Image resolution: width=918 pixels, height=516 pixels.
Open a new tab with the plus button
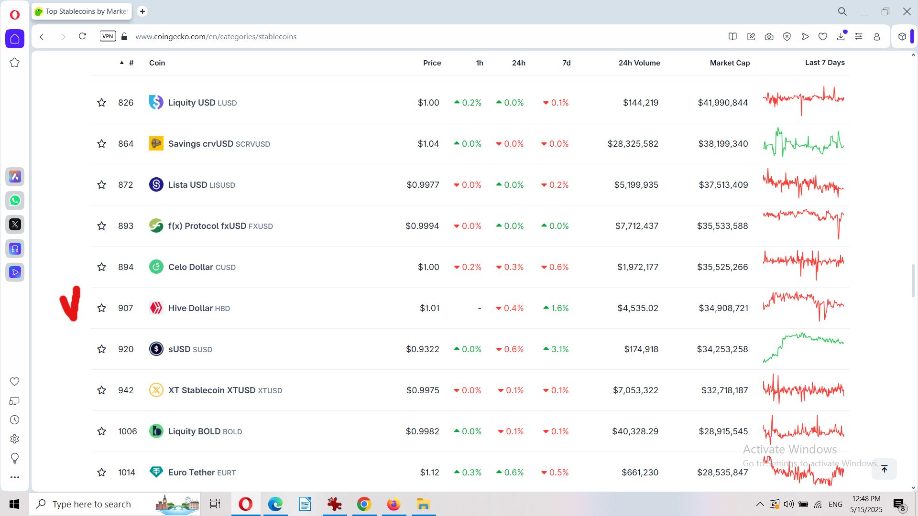point(142,11)
